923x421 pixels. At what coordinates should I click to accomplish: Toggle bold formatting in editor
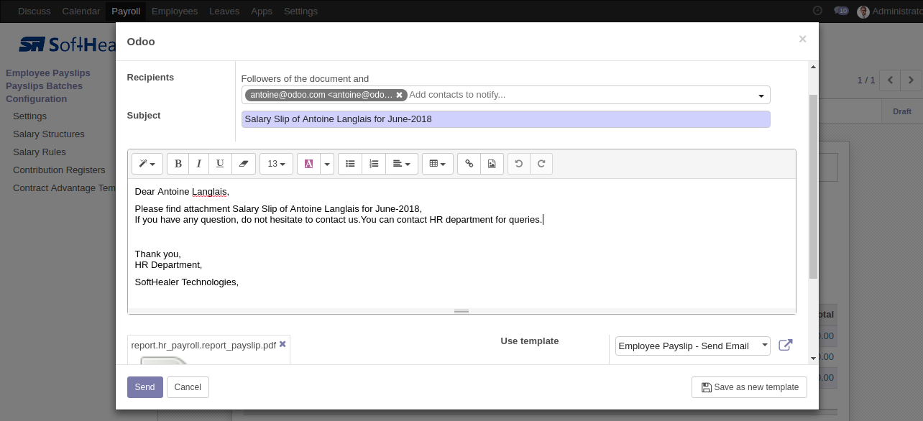pos(178,164)
